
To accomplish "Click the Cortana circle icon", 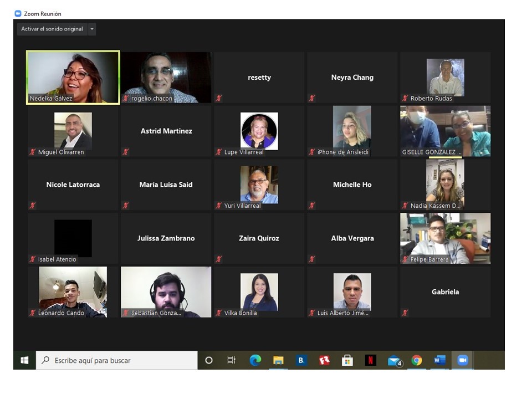I will click(x=209, y=360).
